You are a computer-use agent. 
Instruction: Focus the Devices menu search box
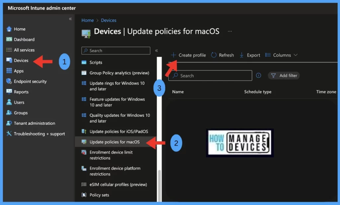pos(116,50)
